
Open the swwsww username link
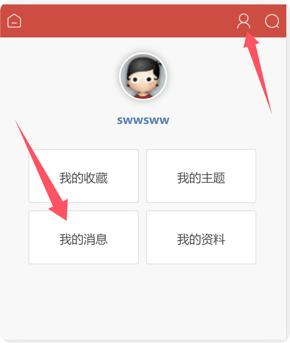(x=143, y=121)
